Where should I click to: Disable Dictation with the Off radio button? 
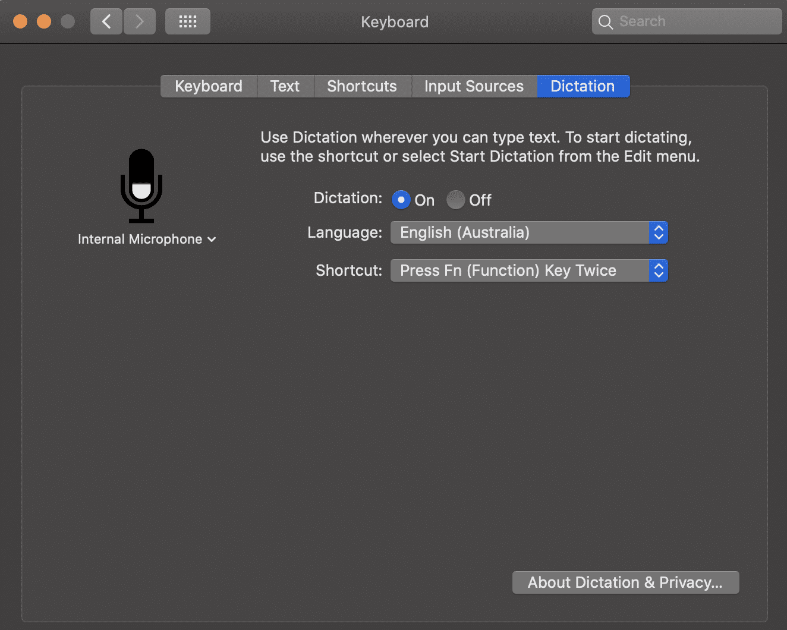tap(455, 200)
